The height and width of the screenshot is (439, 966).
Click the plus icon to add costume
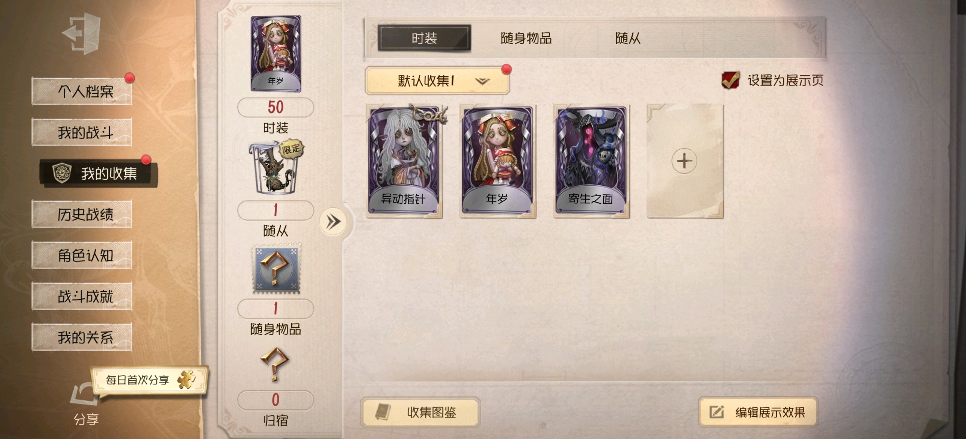coord(684,161)
